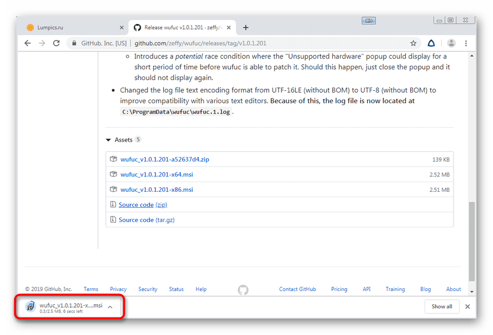Open the API footer link
This screenshot has height=335, width=493.
pos(367,289)
